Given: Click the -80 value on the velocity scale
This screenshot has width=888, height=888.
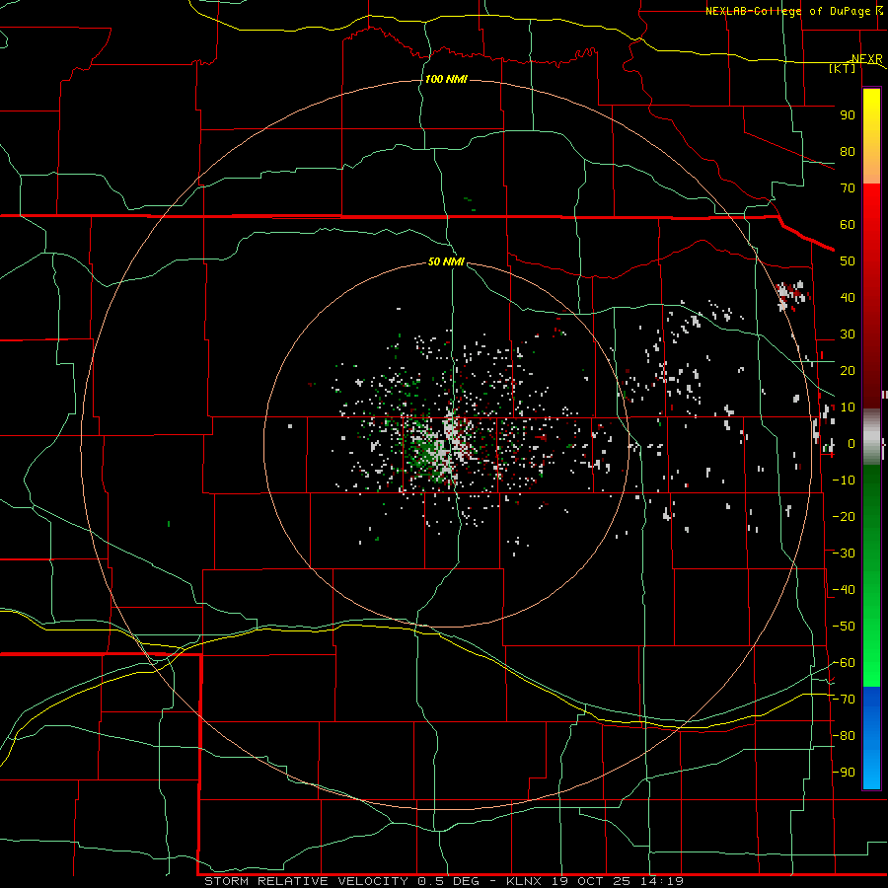Looking at the screenshot, I should point(844,736).
